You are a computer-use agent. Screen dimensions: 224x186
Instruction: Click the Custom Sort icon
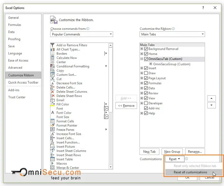pos(53,75)
